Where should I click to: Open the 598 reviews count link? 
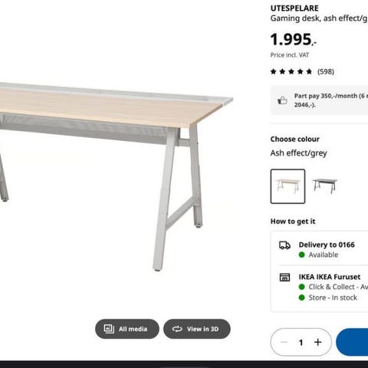(x=326, y=71)
